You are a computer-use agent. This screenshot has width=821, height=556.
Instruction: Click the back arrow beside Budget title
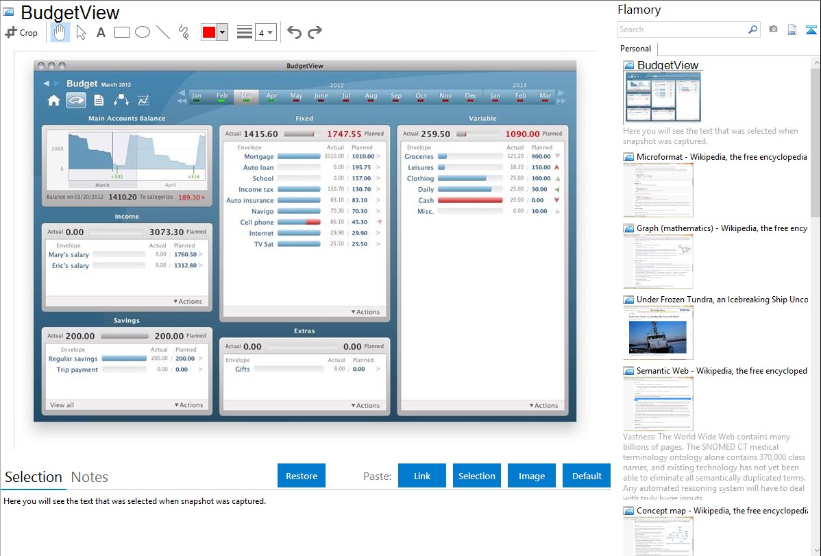pyautogui.click(x=47, y=84)
